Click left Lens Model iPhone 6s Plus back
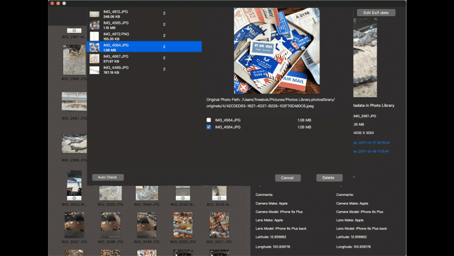This screenshot has width=454, height=256. [x=281, y=228]
